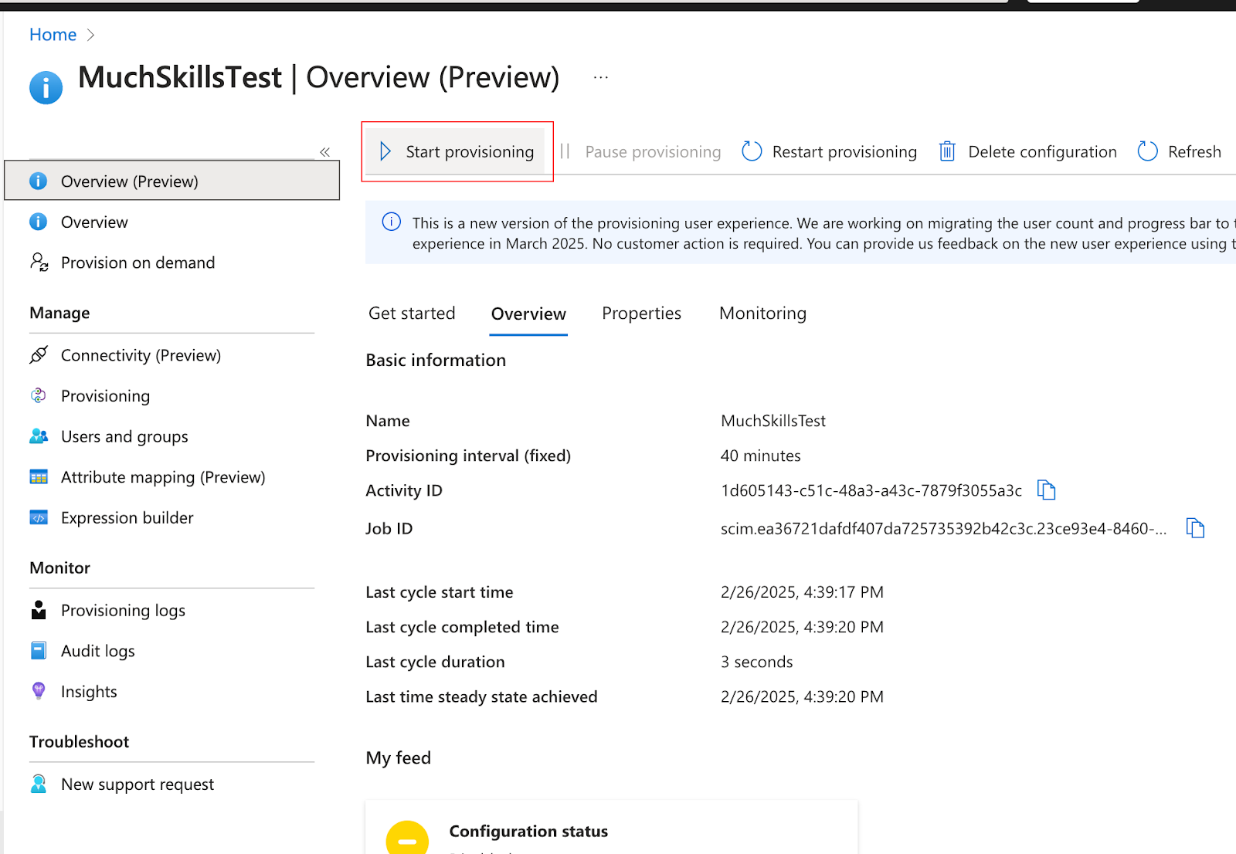
Task: Click the Restart provisioning button label
Action: 844,151
